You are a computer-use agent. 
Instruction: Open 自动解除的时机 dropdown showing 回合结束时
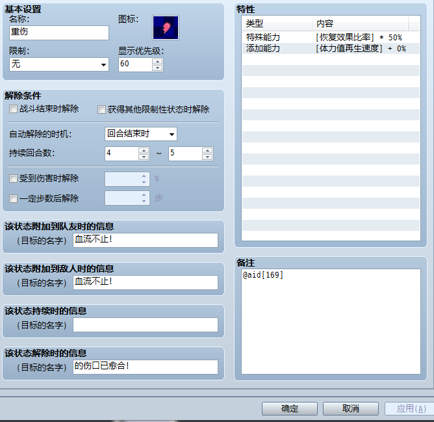141,134
